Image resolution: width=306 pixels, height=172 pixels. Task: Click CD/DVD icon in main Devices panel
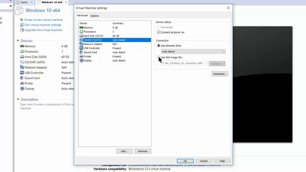(22, 62)
